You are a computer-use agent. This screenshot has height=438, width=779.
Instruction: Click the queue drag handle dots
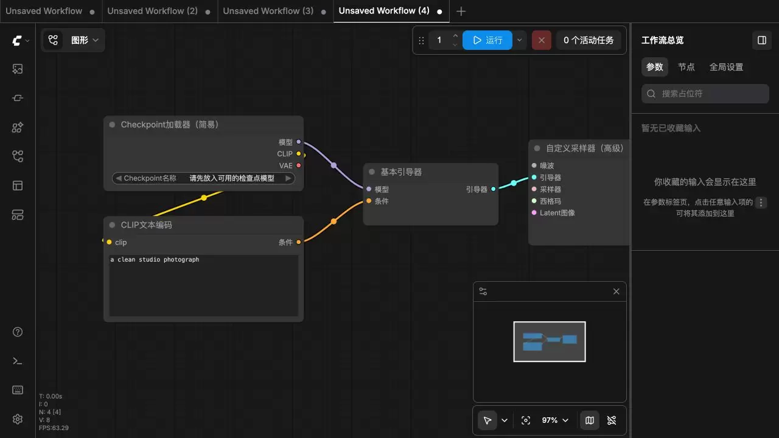422,41
